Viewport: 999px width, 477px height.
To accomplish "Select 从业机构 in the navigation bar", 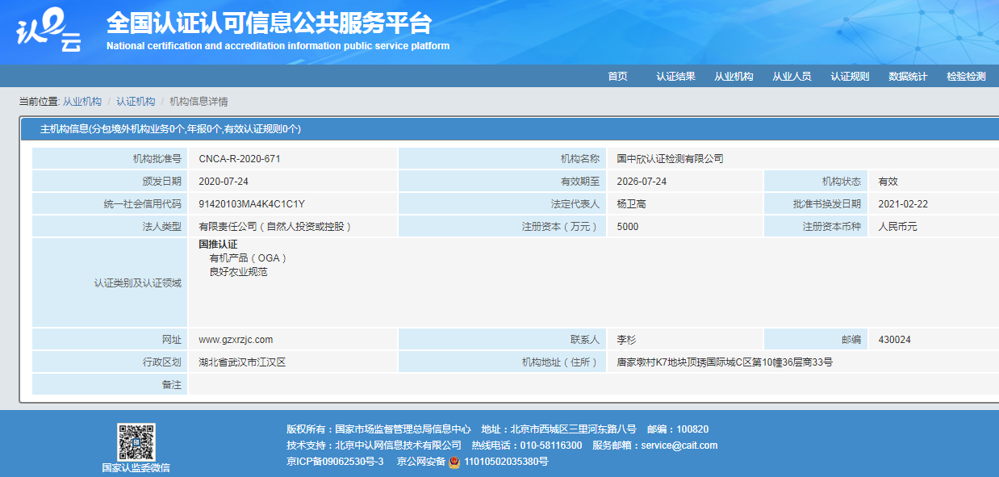I will 734,77.
